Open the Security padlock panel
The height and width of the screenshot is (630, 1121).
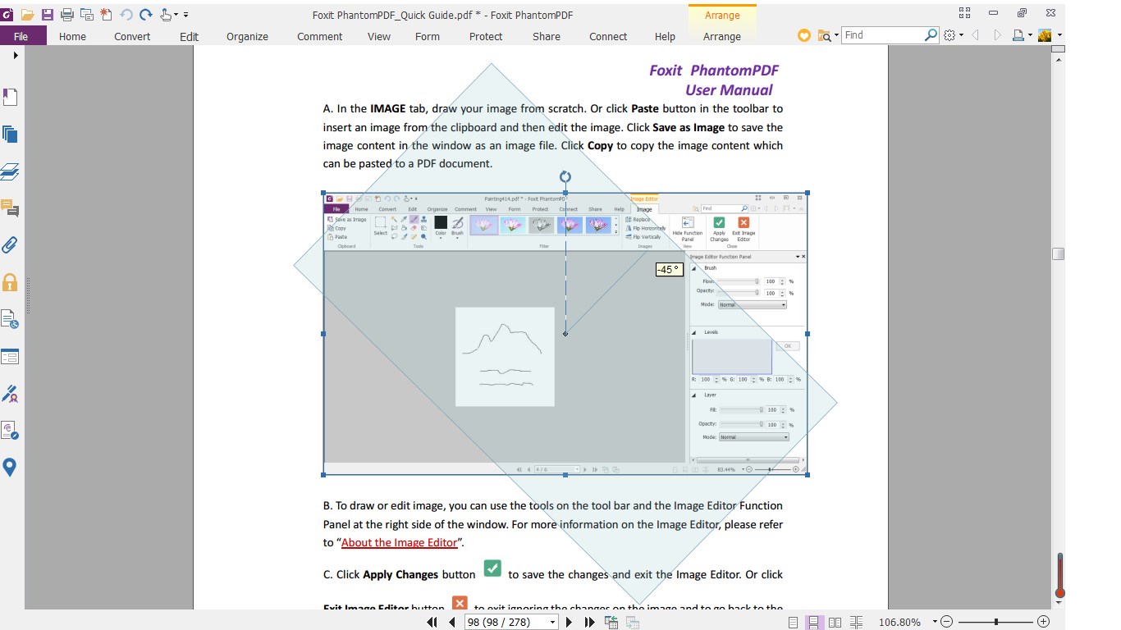click(x=10, y=282)
